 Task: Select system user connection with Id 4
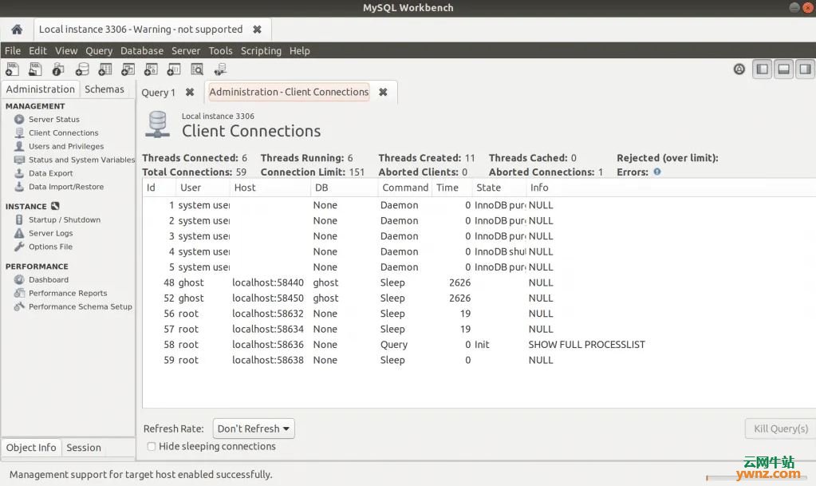[x=479, y=251]
